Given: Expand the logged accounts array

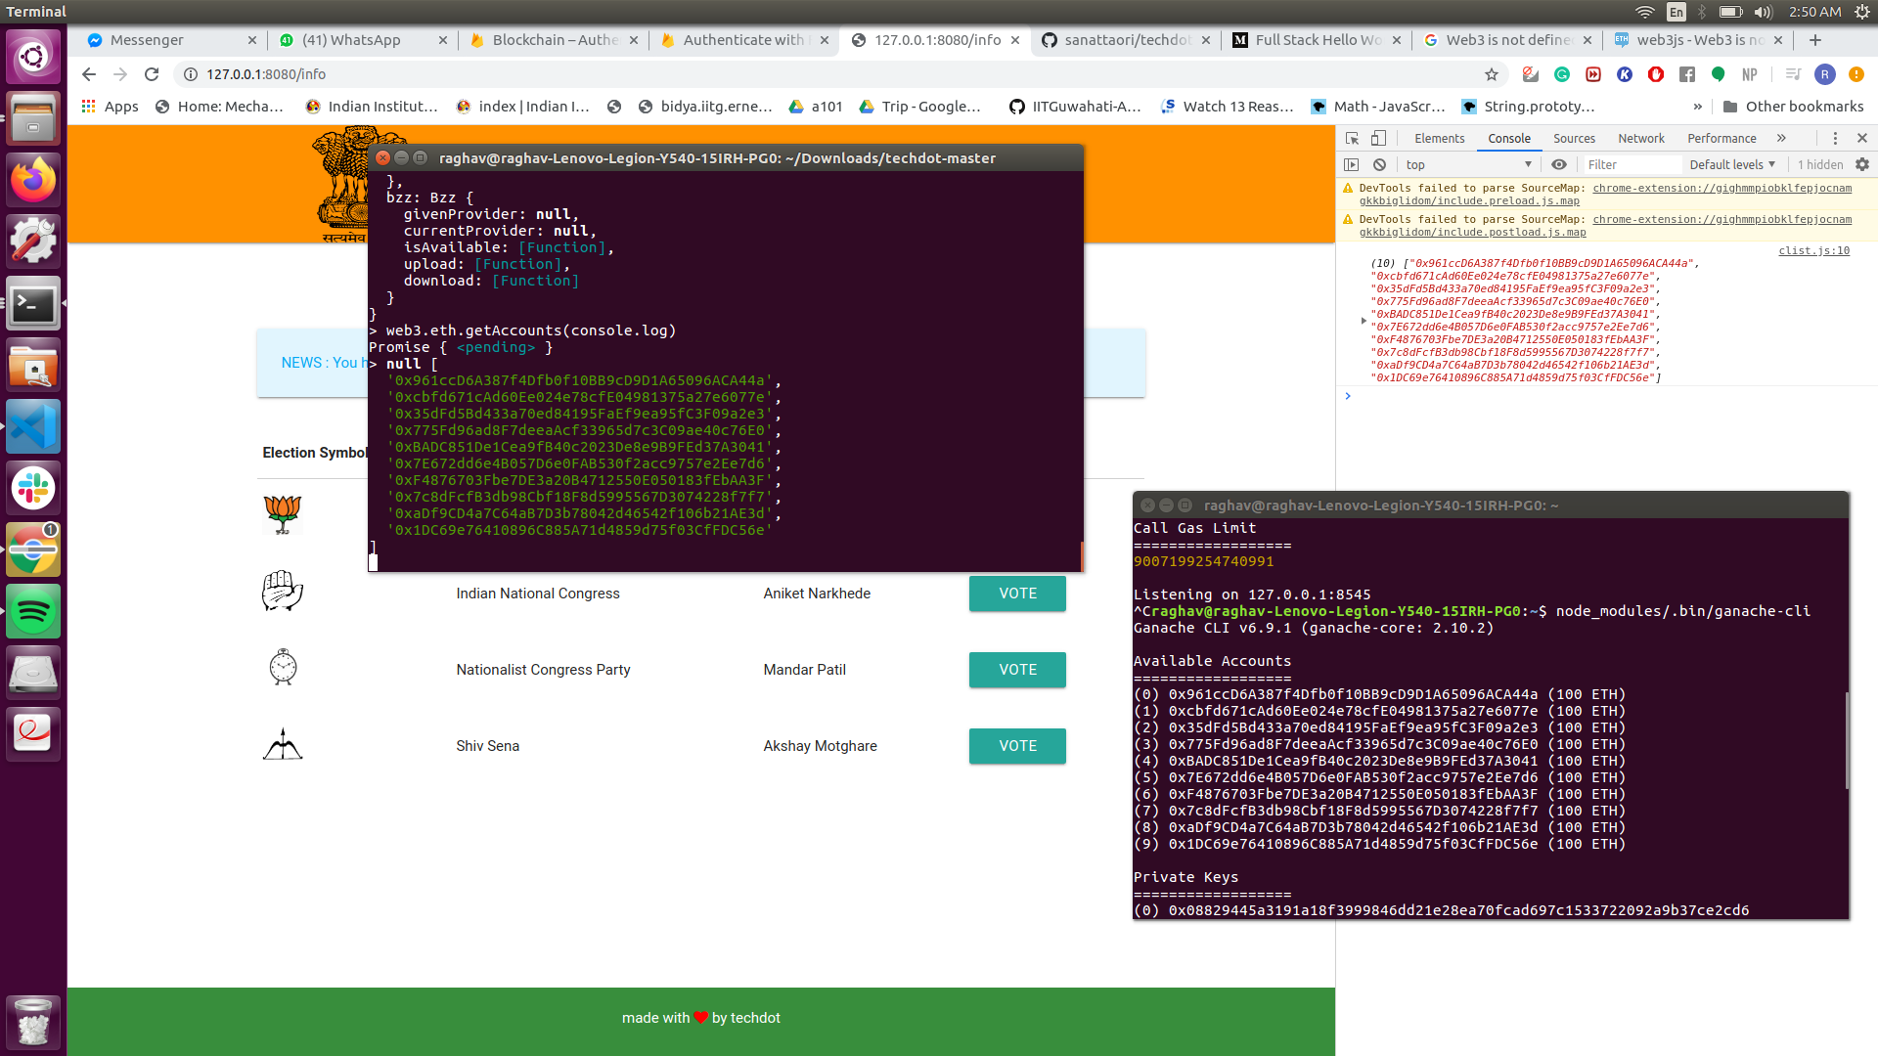Looking at the screenshot, I should [x=1364, y=321].
